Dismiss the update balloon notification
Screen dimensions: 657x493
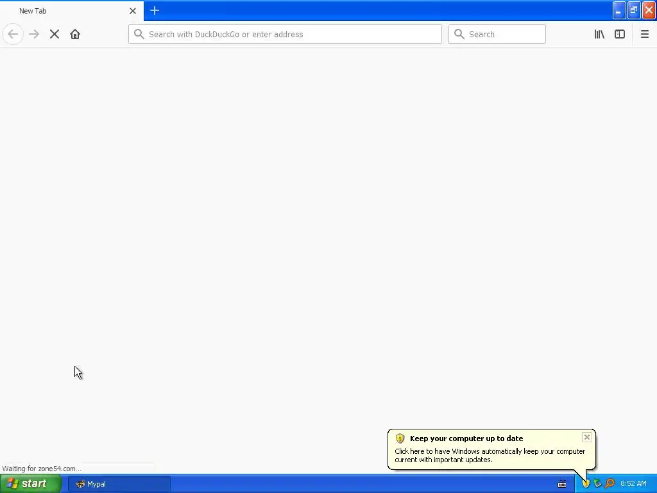click(x=586, y=437)
